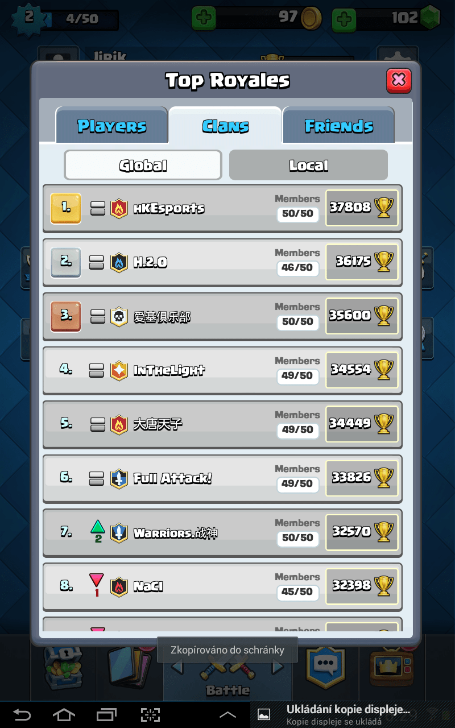Open the HKEsports clan badge
The image size is (455, 728).
click(119, 209)
